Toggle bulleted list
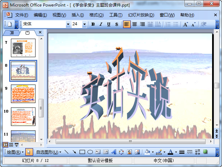The height and width of the screenshot is (167, 222). [x=176, y=24]
